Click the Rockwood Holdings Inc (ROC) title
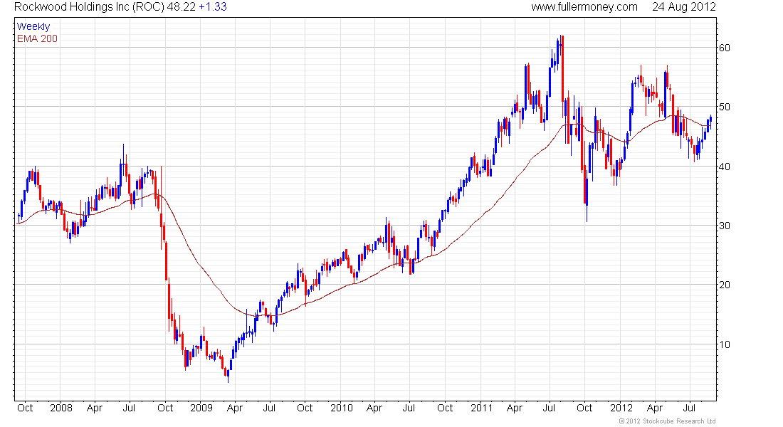The width and height of the screenshot is (783, 427). click(90, 7)
